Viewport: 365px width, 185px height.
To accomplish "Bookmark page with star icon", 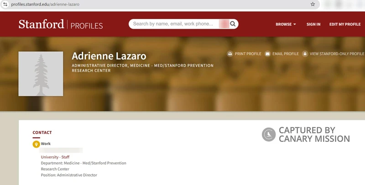I will (313, 4).
